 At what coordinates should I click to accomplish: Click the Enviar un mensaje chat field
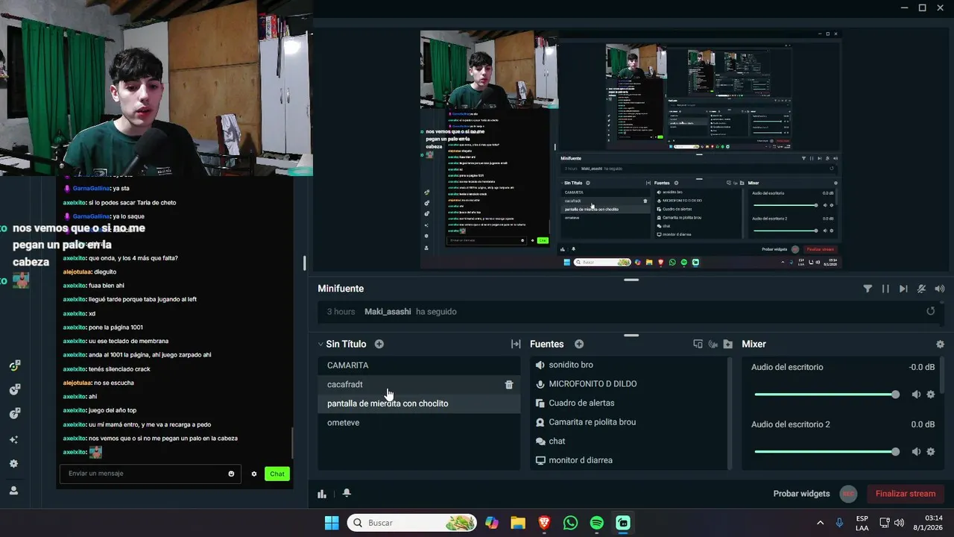150,474
